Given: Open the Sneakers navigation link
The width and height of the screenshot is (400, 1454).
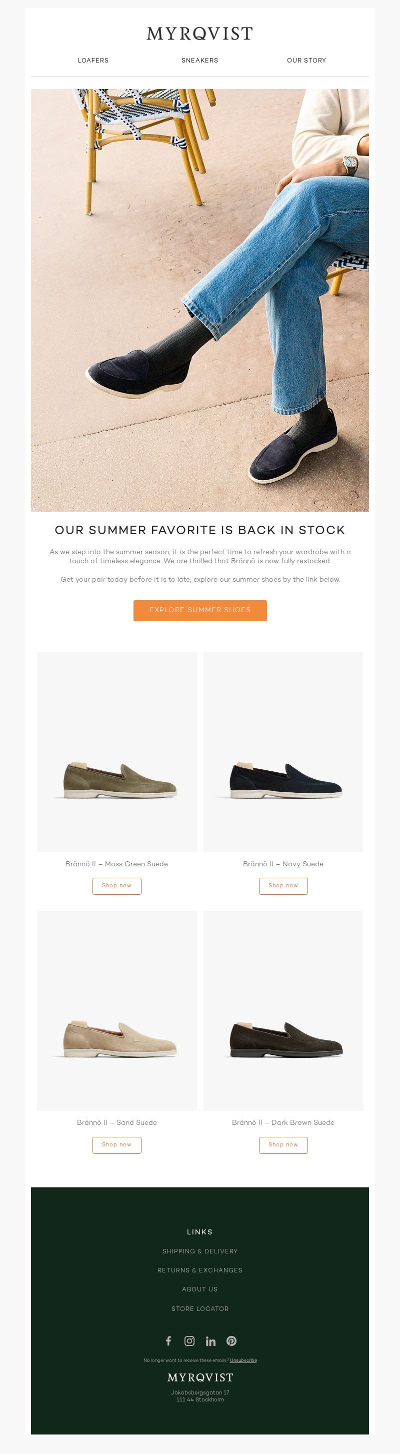Looking at the screenshot, I should coord(199,61).
